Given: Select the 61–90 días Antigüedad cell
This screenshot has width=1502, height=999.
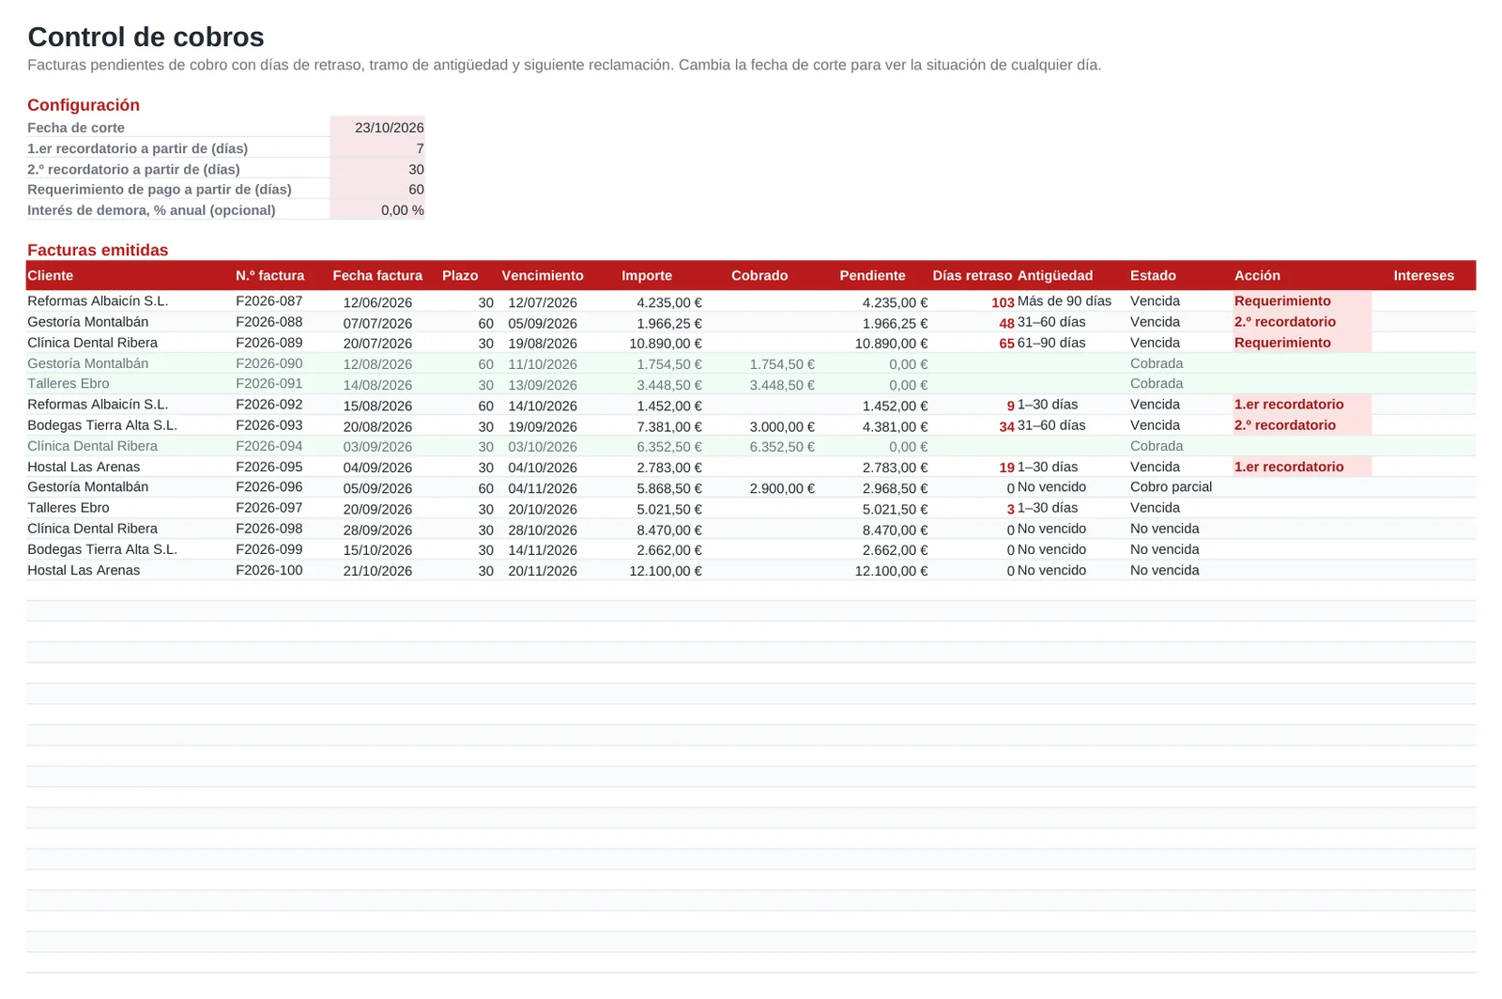Looking at the screenshot, I should pos(1051,343).
